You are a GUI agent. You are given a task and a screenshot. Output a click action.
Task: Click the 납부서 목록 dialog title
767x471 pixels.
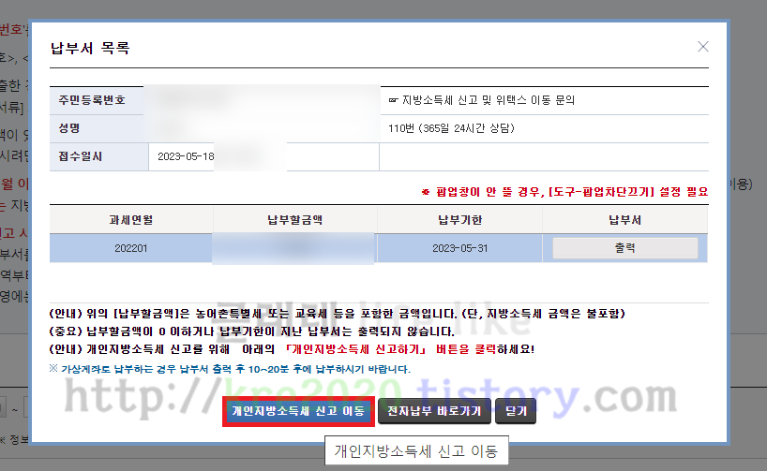[90, 48]
